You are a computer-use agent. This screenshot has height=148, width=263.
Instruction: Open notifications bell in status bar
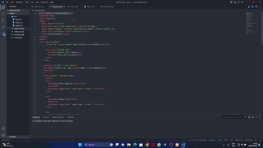pyautogui.click(x=260, y=140)
